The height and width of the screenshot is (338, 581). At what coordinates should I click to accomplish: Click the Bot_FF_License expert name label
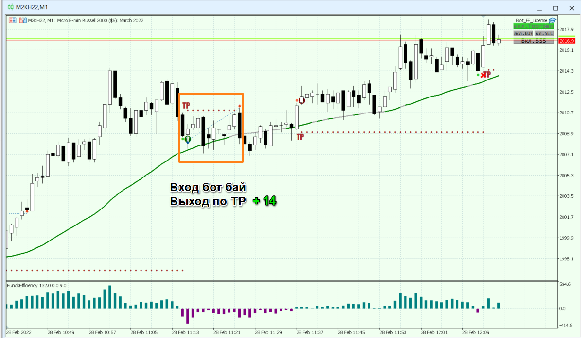click(531, 21)
